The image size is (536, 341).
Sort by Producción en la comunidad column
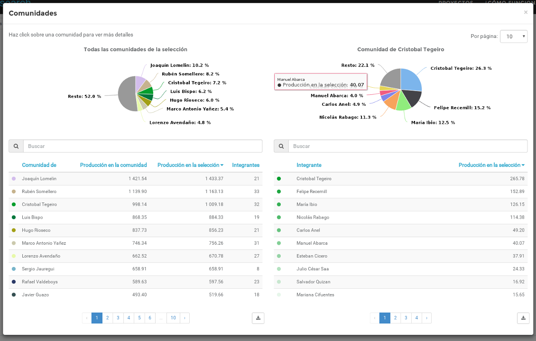[x=113, y=165]
